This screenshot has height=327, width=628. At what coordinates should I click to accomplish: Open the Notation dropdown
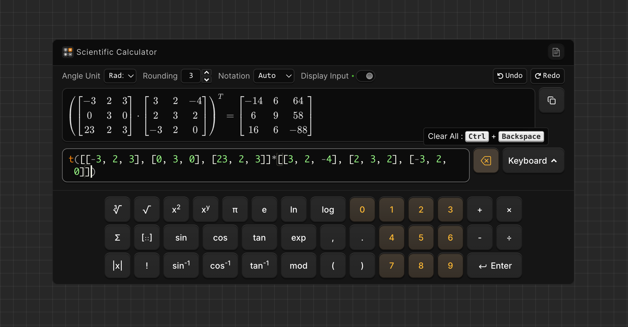[274, 76]
